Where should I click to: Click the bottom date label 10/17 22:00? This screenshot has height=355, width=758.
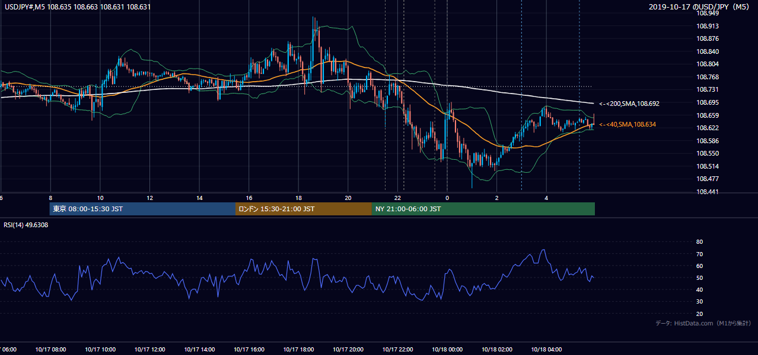[x=397, y=350]
